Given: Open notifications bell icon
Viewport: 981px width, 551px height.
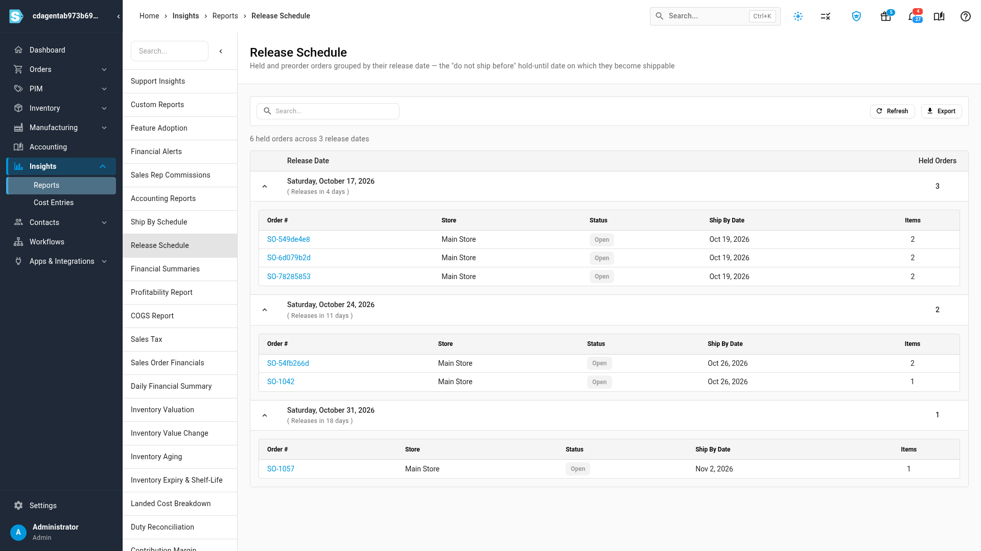Looking at the screenshot, I should (913, 16).
